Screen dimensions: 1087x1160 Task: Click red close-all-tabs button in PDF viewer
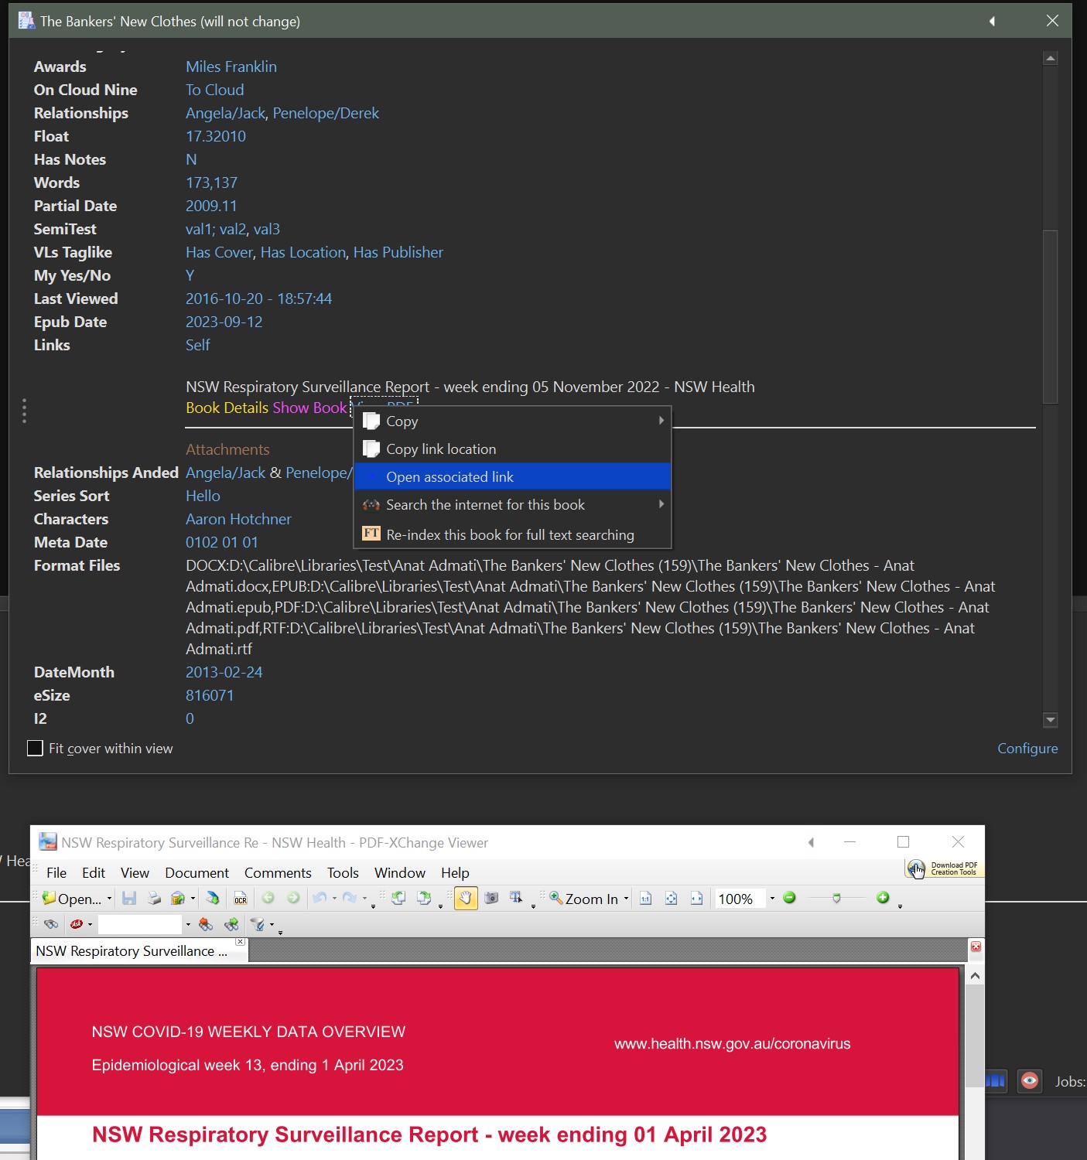[x=976, y=947]
